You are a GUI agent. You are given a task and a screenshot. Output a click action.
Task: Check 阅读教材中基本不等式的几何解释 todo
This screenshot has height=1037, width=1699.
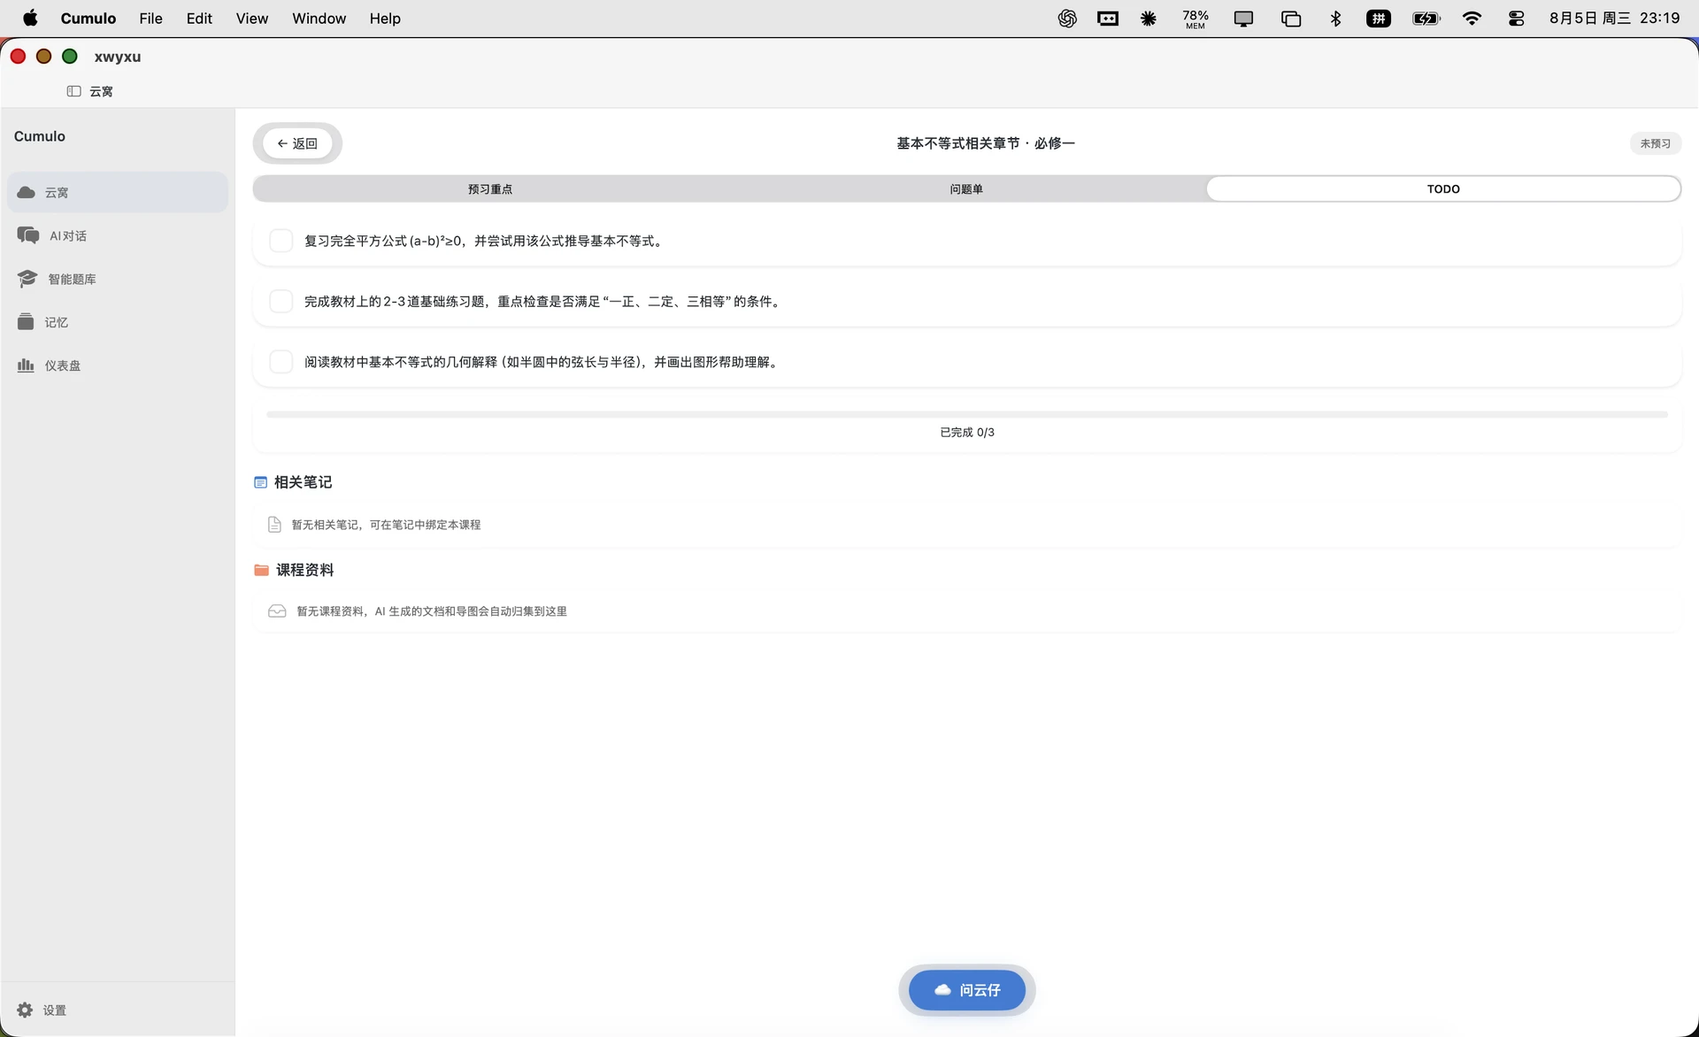click(x=281, y=362)
